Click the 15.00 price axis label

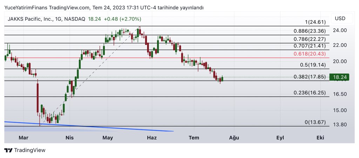point(340,110)
